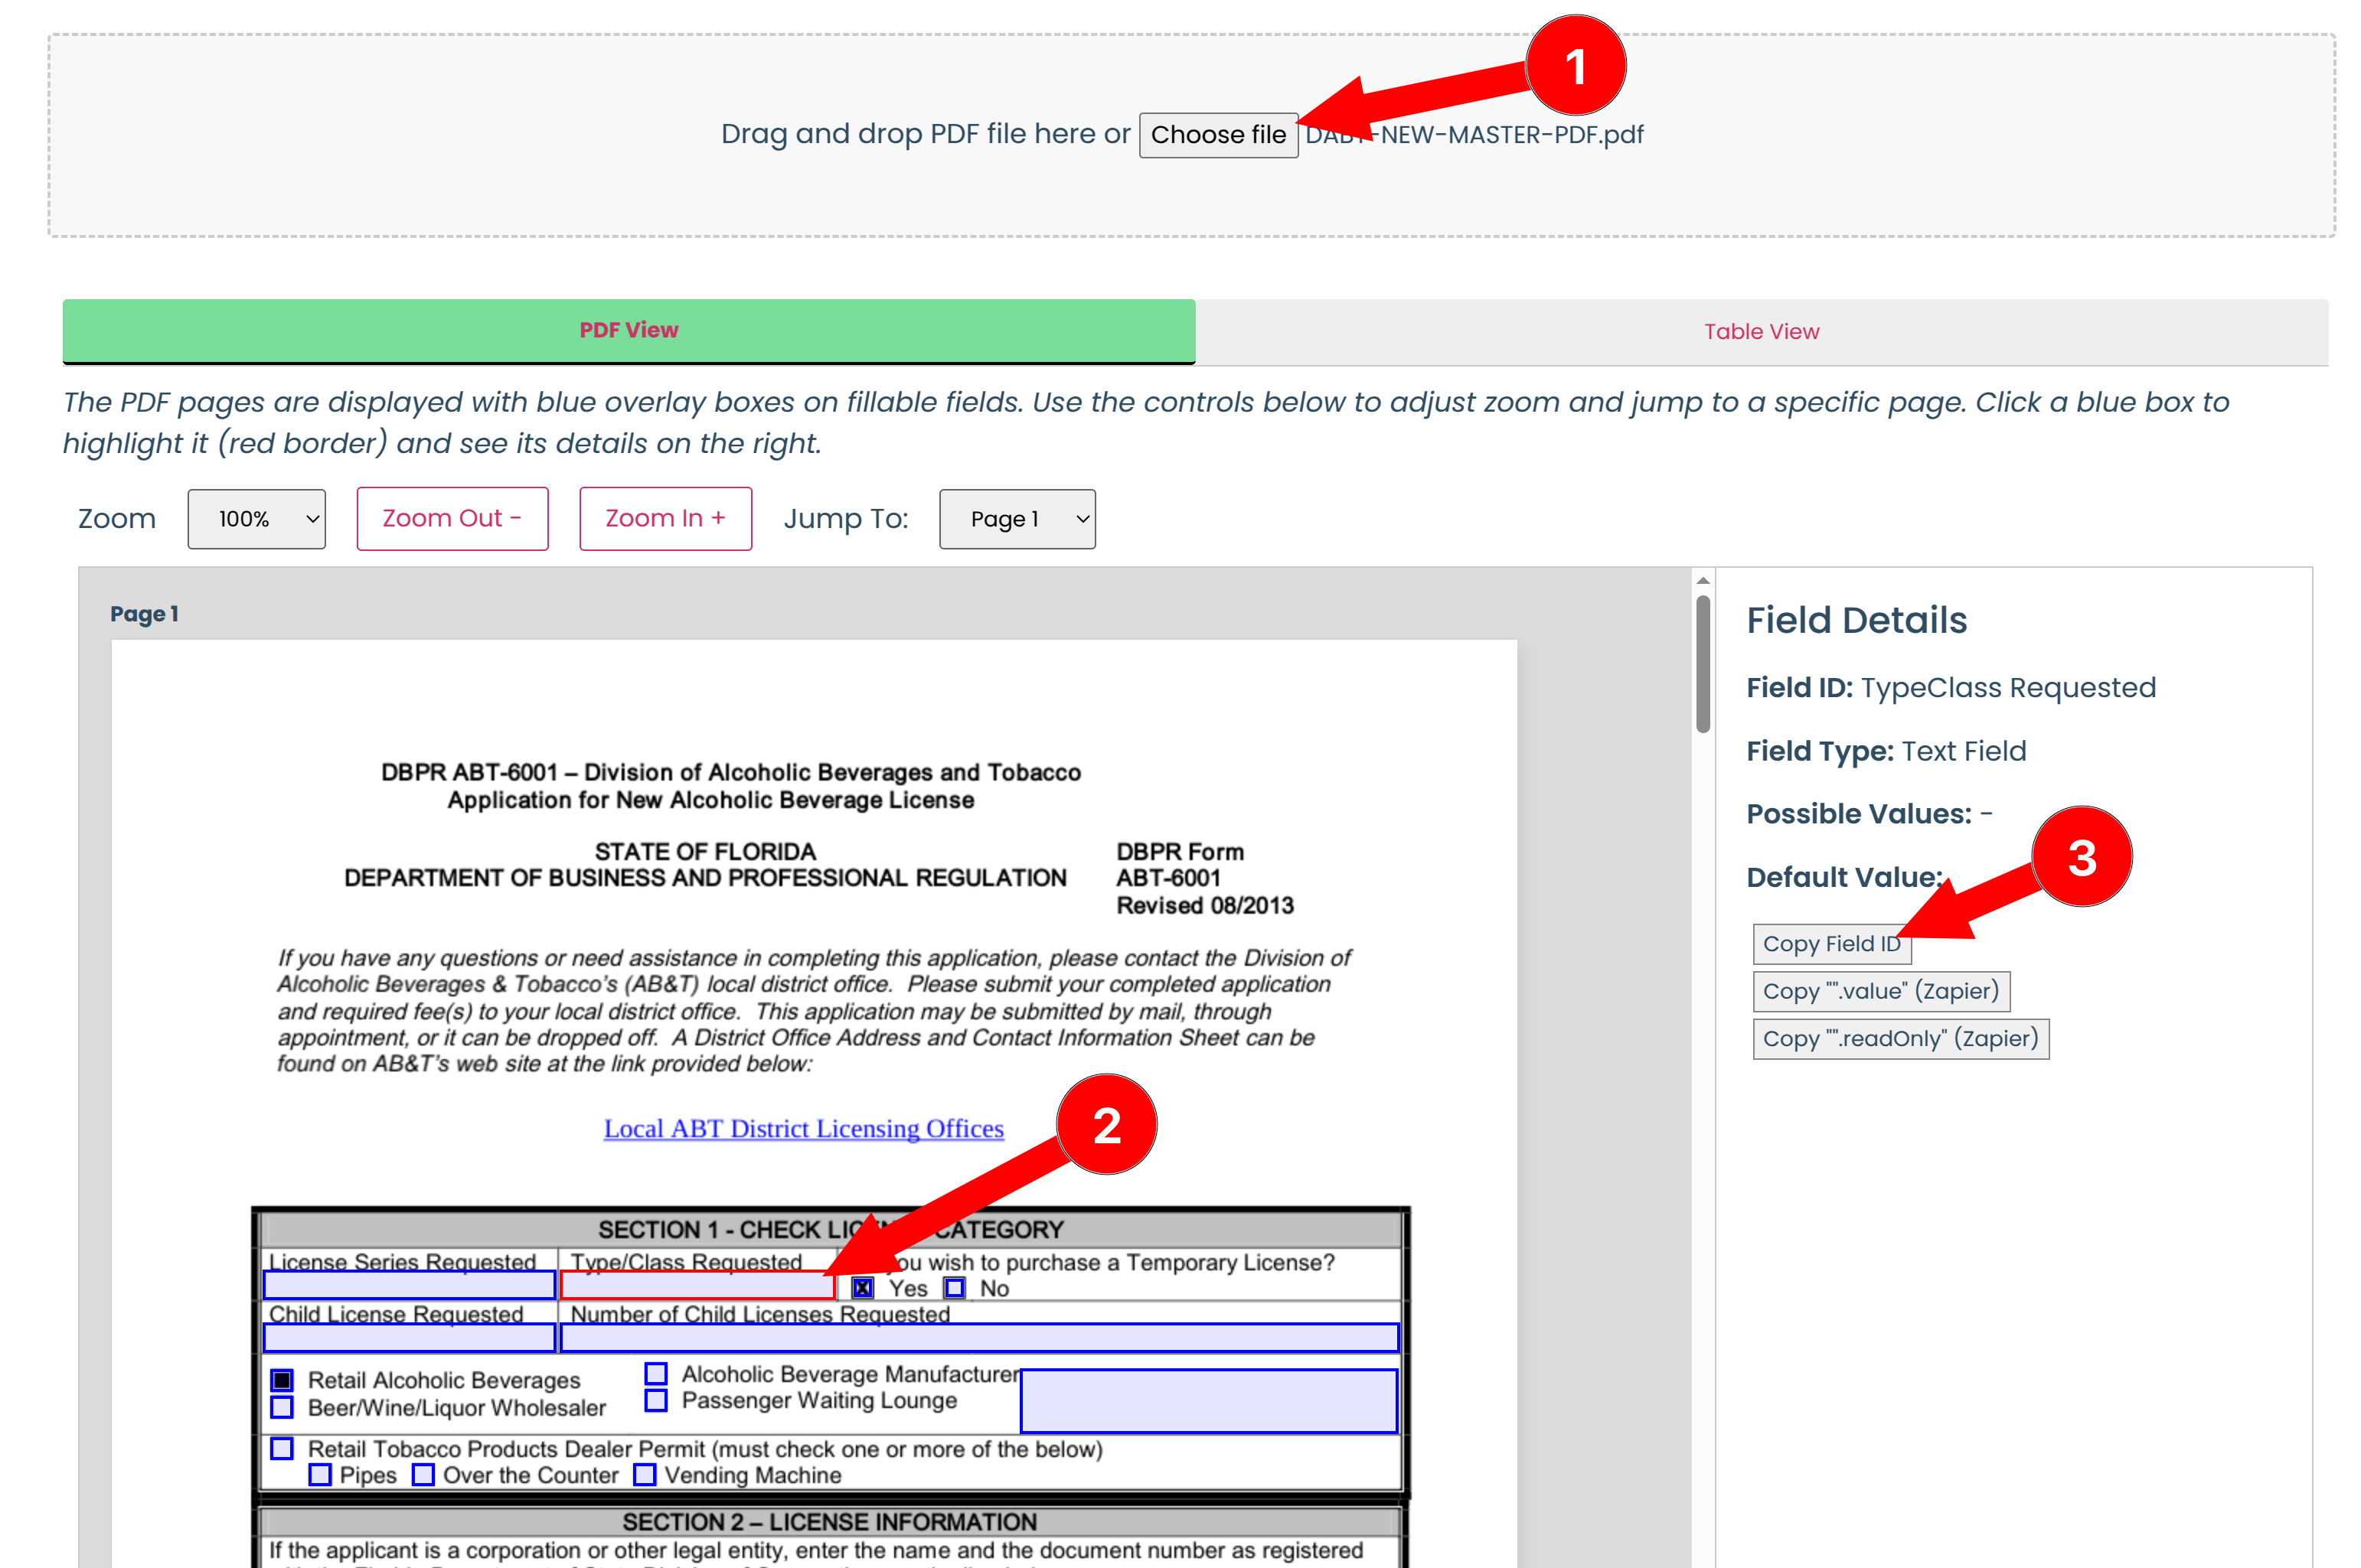Switch to the Table View tab
This screenshot has height=1568, width=2361.
tap(1761, 331)
